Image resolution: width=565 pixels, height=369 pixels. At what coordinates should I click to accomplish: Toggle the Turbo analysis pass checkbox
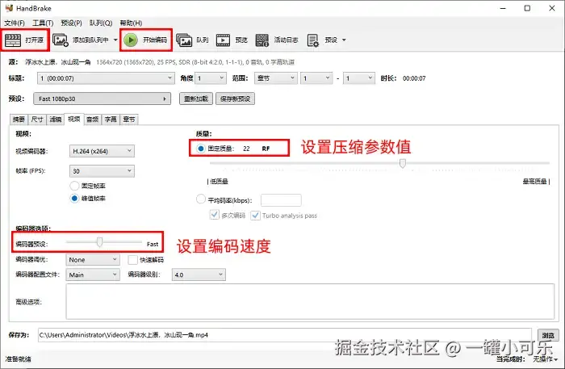(x=255, y=215)
